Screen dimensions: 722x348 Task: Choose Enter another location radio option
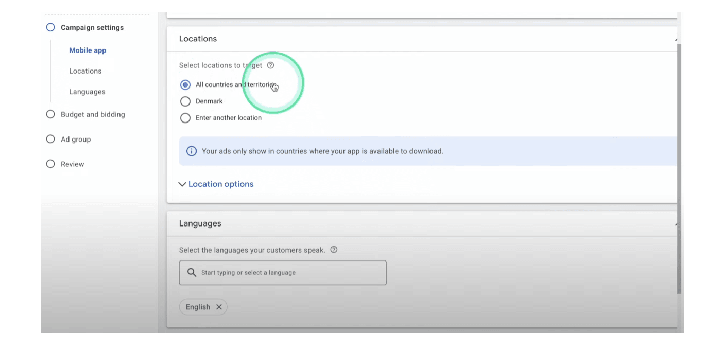pos(185,118)
